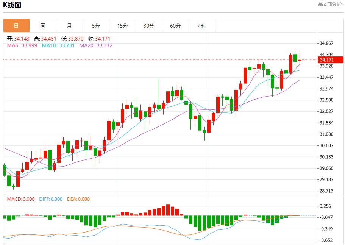Select the 日 daily chart tab
The width and height of the screenshot is (345, 245).
click(16, 26)
